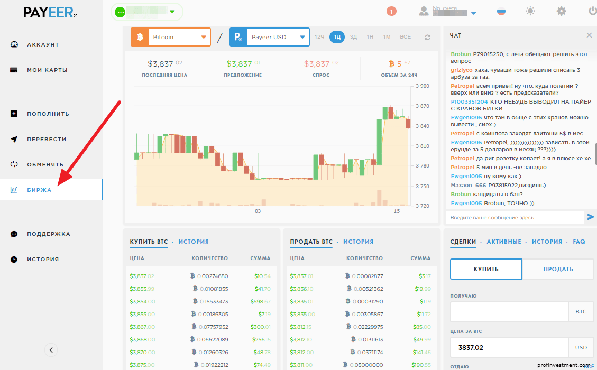
Task: Click the chart icon beside Биржа
Action: point(14,190)
